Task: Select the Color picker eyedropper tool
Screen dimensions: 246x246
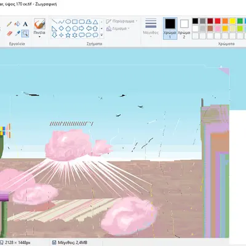Action: (x=17, y=33)
